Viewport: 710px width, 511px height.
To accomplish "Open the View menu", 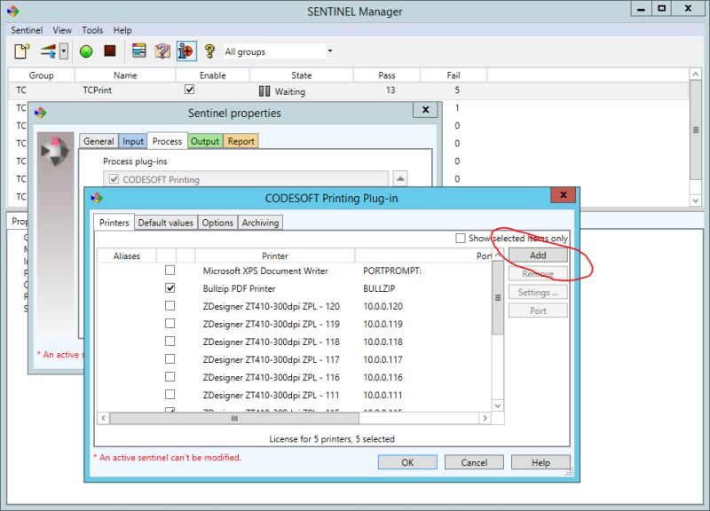I will tap(62, 30).
